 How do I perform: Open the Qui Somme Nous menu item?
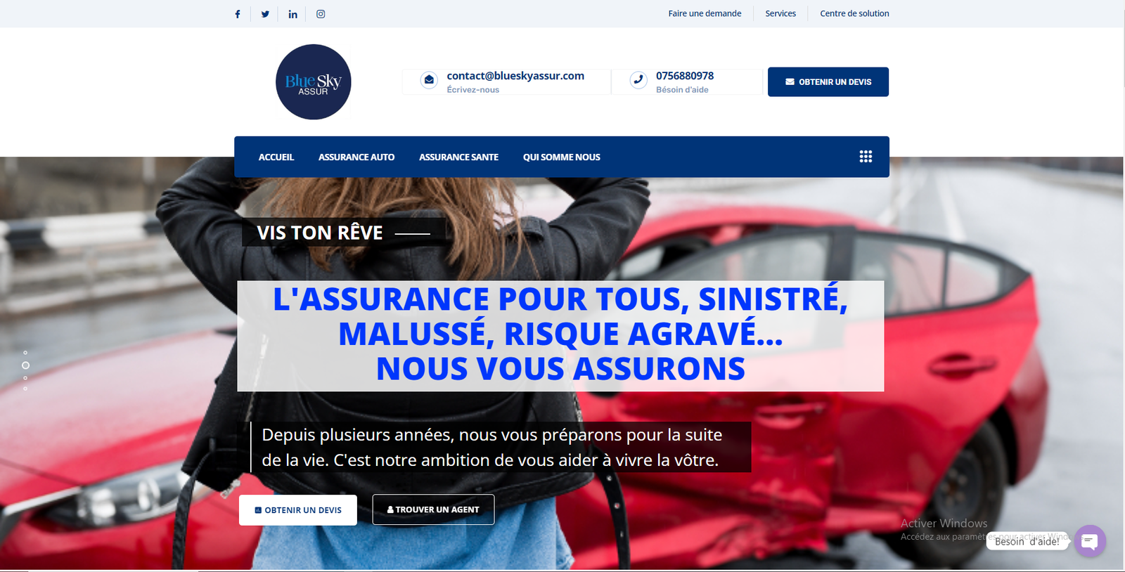click(x=562, y=157)
